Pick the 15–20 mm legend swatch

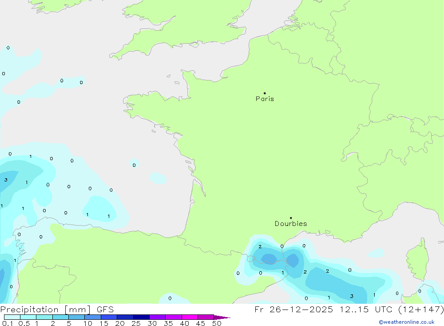[x=109, y=317]
